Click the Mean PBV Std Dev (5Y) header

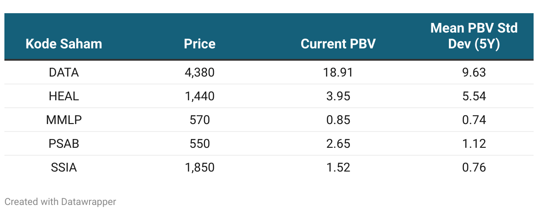pos(474,36)
